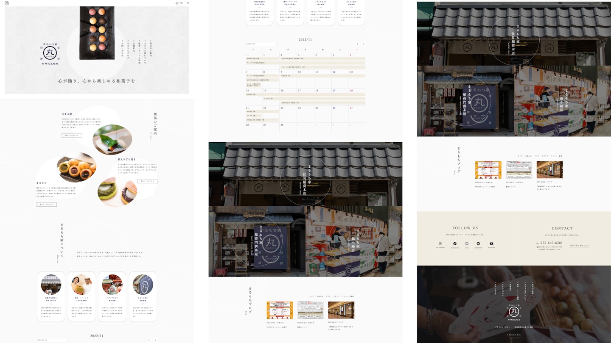611x343 pixels.
Task: Select November 26 on the calendar
Action: pos(334,108)
